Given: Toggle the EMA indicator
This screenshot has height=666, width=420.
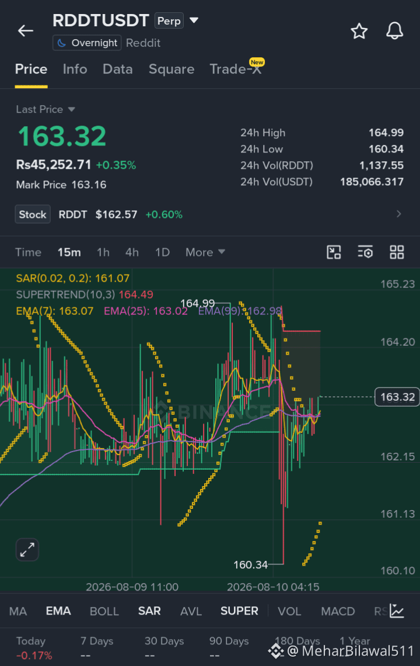Looking at the screenshot, I should (x=58, y=611).
